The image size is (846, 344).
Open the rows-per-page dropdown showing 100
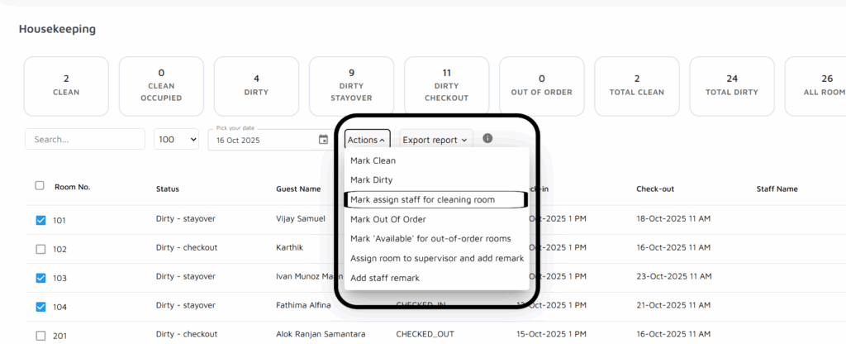[x=177, y=140]
